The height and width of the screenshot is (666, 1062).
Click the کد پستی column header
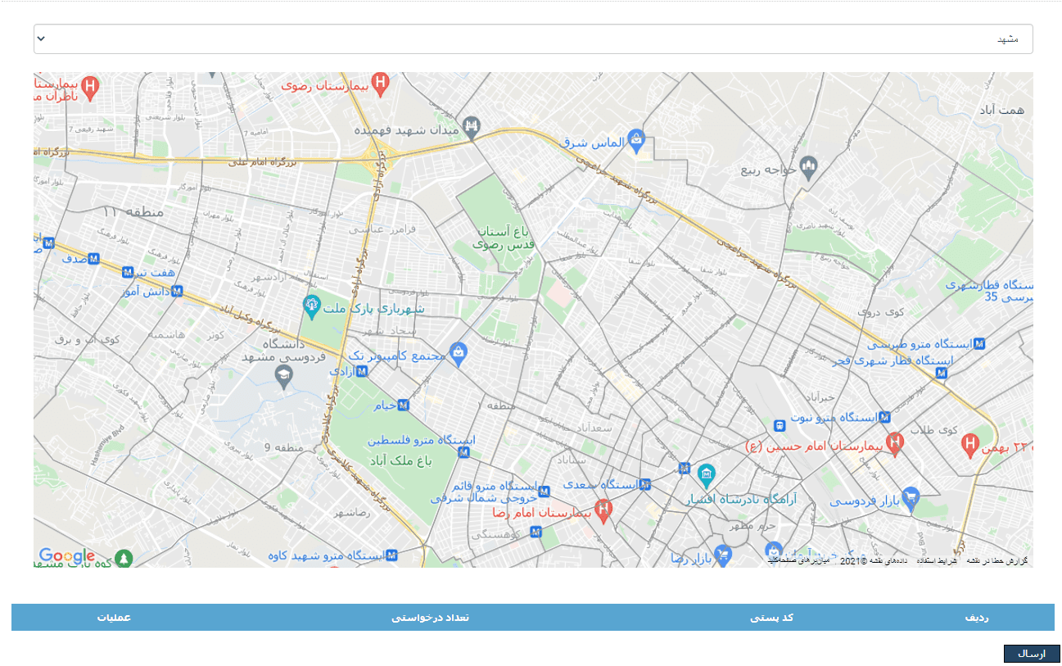point(772,618)
